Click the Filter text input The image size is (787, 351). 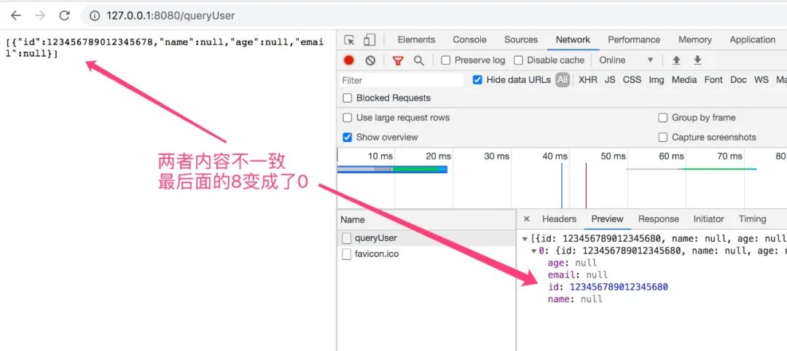coord(401,80)
